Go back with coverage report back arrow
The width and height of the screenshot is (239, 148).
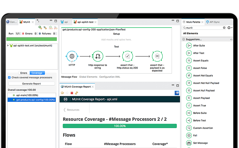click(62, 93)
